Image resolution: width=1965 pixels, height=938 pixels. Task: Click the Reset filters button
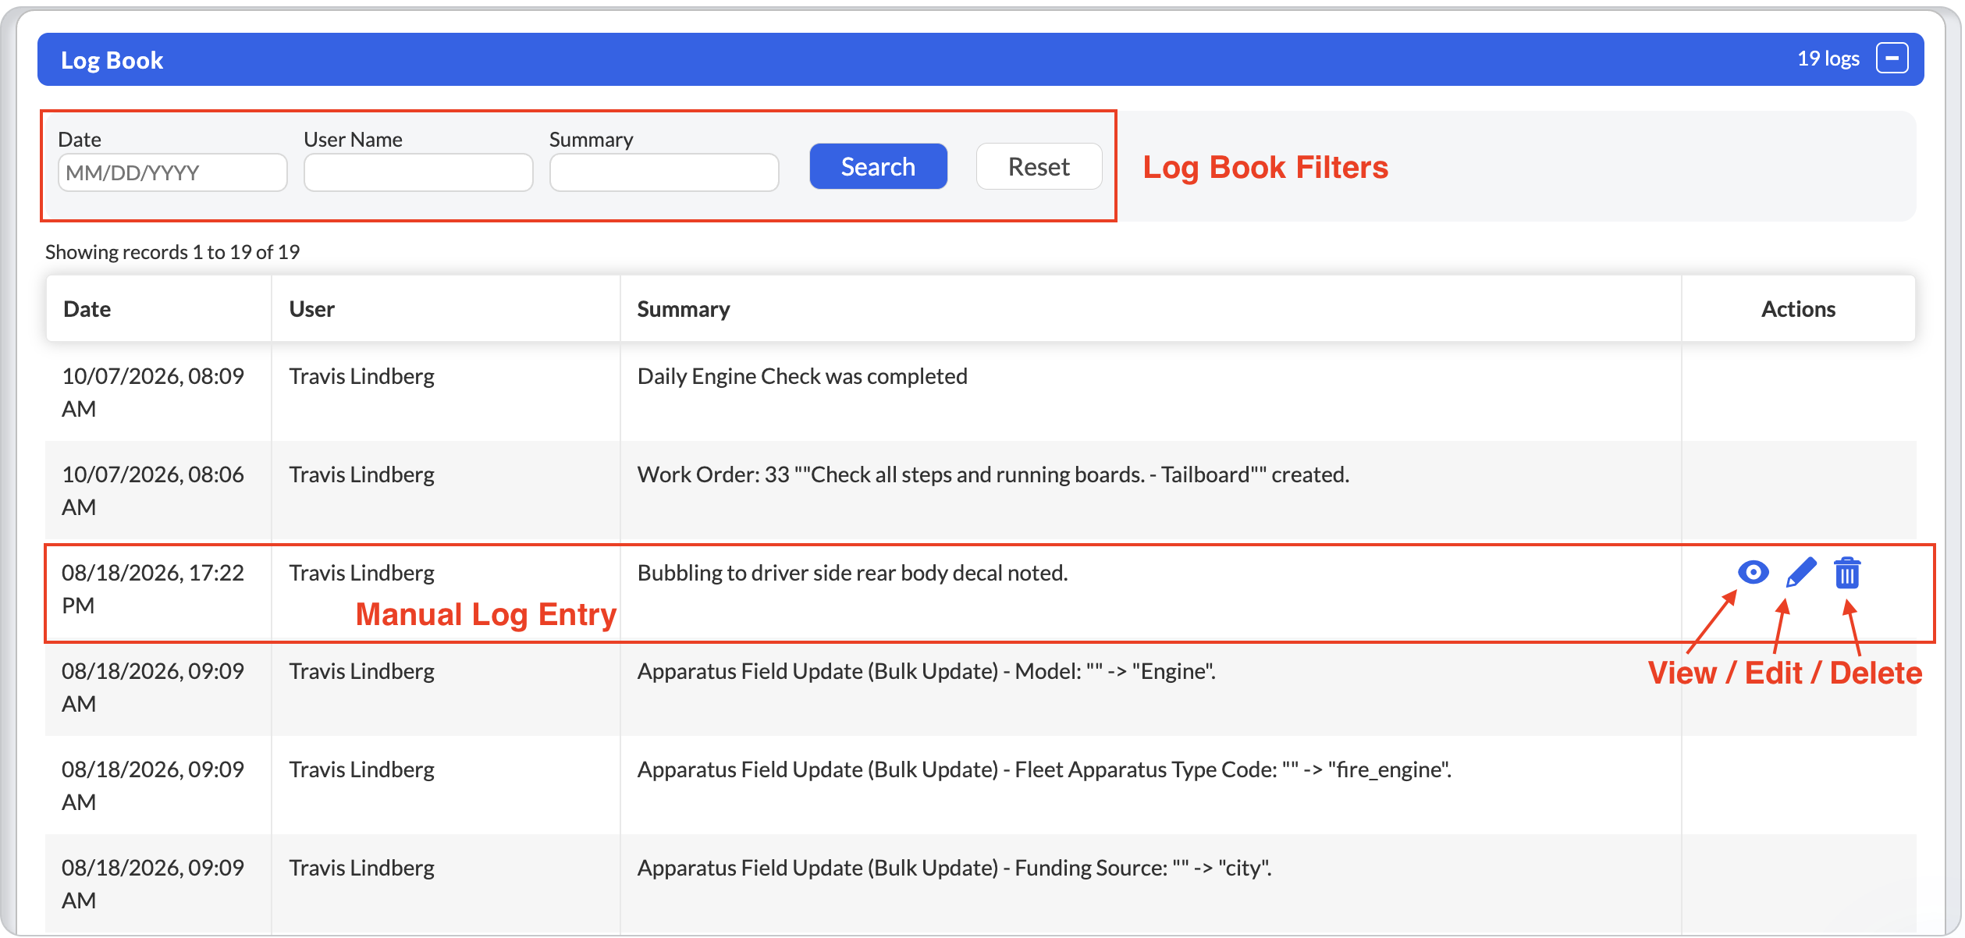pyautogui.click(x=1039, y=166)
